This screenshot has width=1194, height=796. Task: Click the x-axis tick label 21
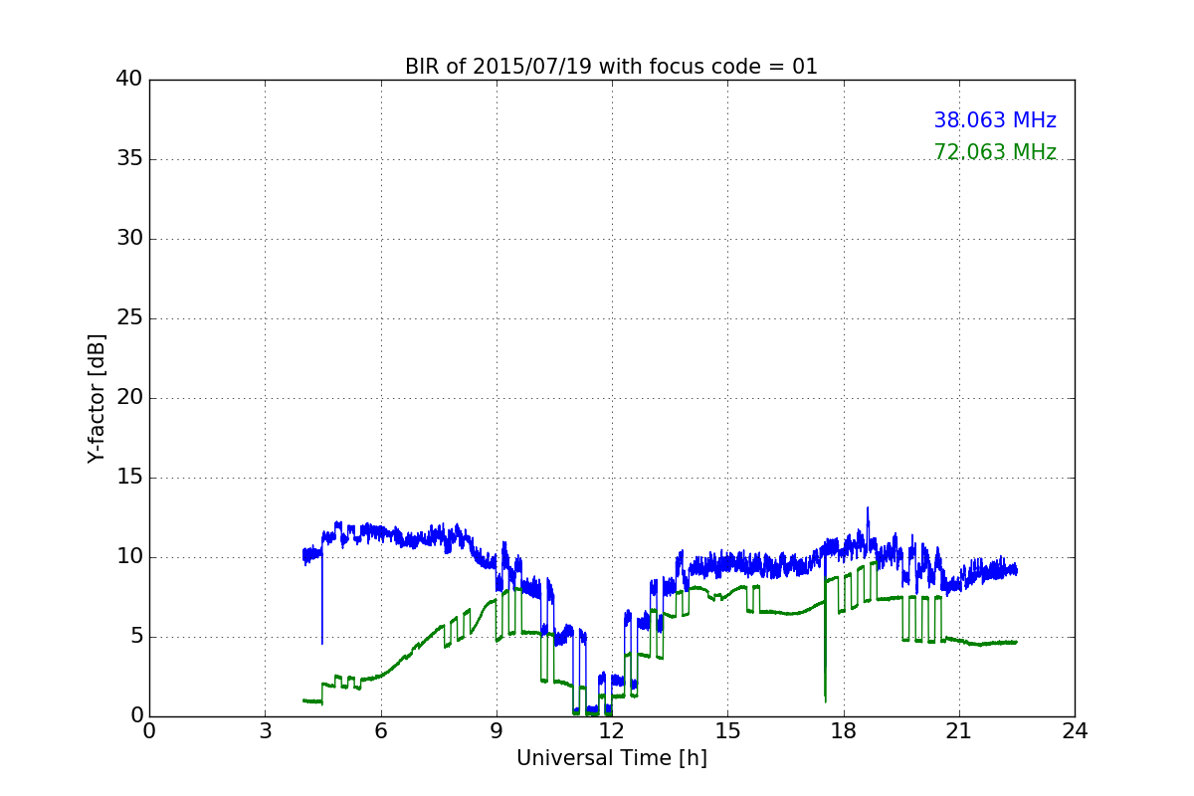[959, 731]
